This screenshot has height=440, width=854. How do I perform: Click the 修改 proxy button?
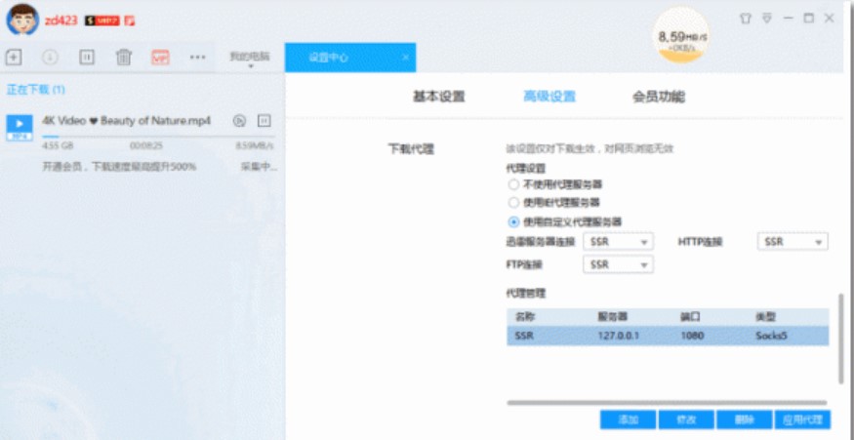pos(686,420)
